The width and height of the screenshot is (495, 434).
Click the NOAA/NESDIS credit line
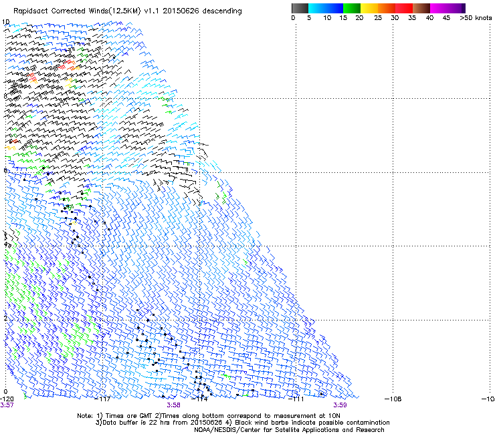(289, 430)
